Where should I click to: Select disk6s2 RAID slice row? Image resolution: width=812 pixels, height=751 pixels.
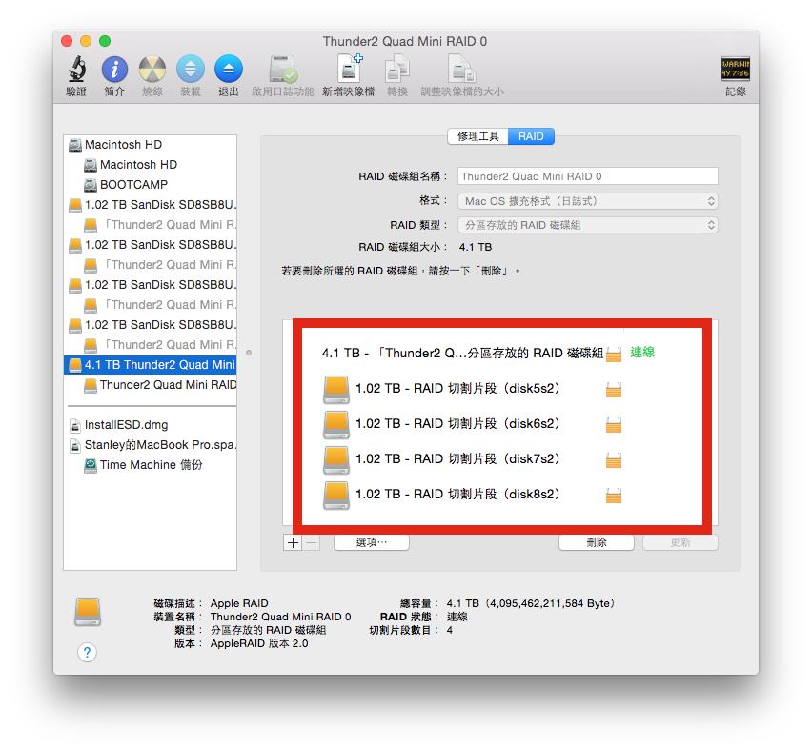coord(457,423)
